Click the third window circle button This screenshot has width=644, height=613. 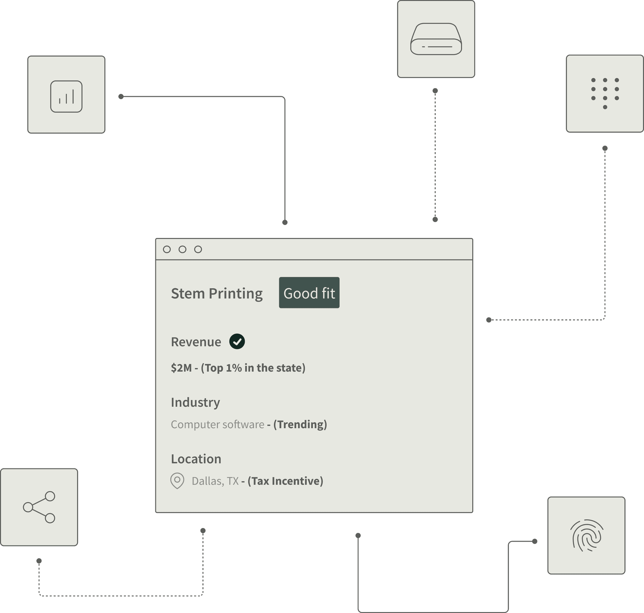(x=198, y=249)
